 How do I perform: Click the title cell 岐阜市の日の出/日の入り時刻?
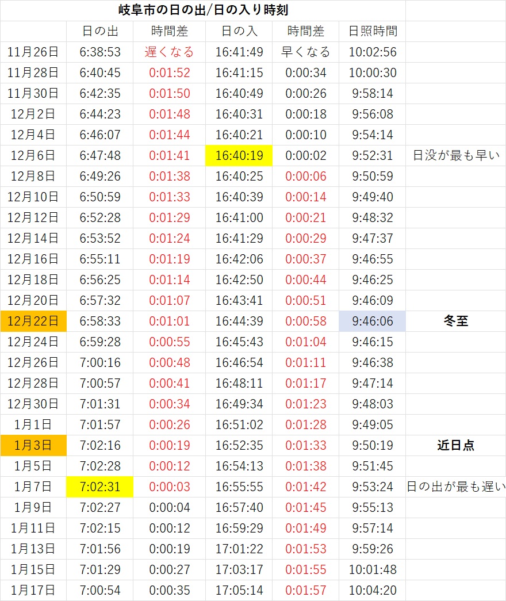coord(202,10)
